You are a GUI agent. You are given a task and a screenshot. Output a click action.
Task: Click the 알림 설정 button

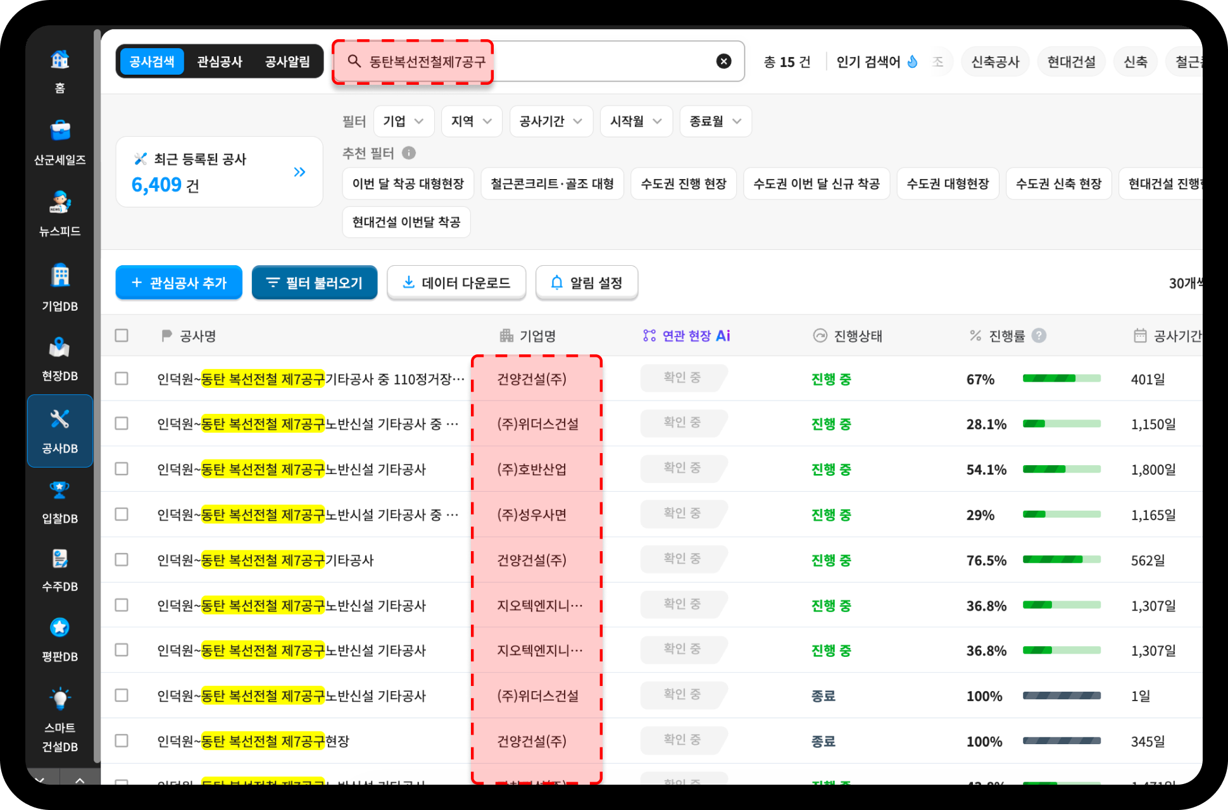[587, 282]
